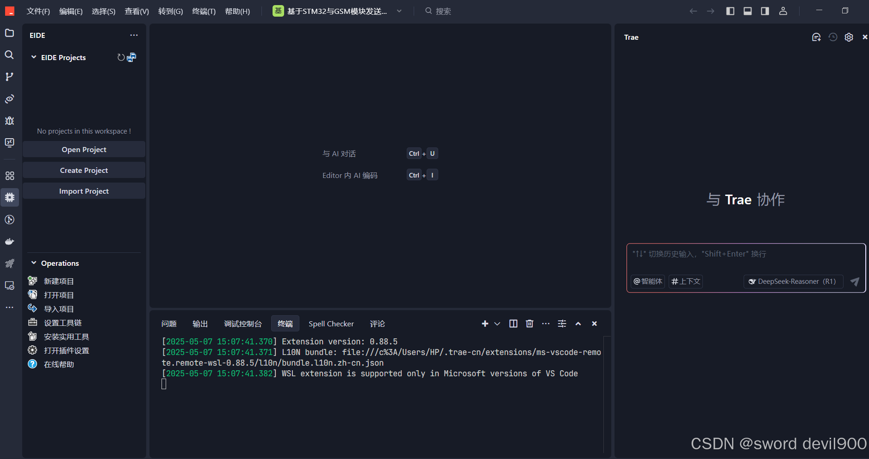Go forward with the right arrow

click(x=710, y=11)
